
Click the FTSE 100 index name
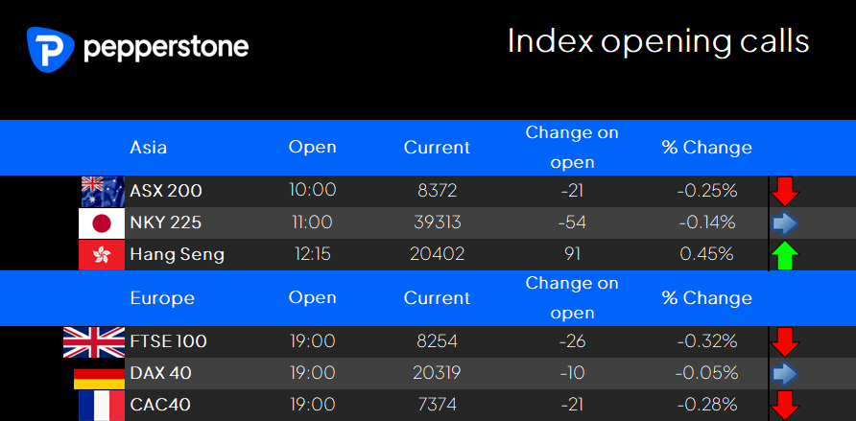(169, 342)
